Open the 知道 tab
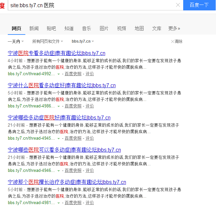Viewport: 216px width, 208px height. 69,28
